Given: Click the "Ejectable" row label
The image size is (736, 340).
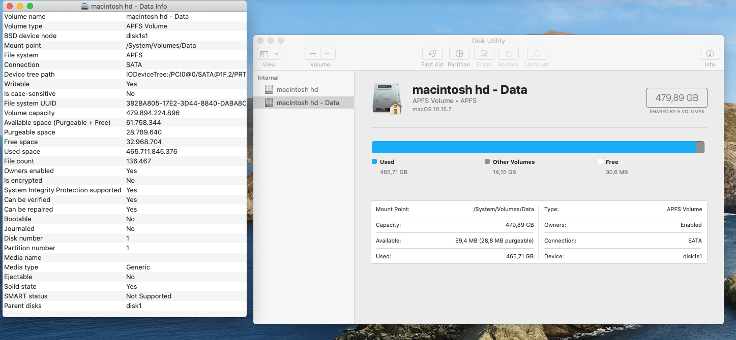Looking at the screenshot, I should point(18,277).
